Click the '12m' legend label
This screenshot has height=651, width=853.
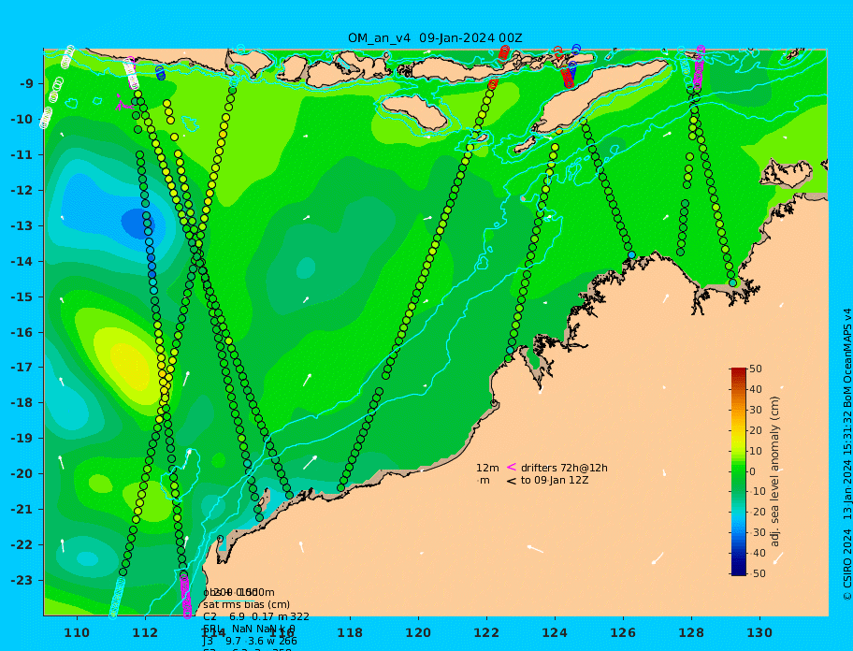(x=487, y=468)
